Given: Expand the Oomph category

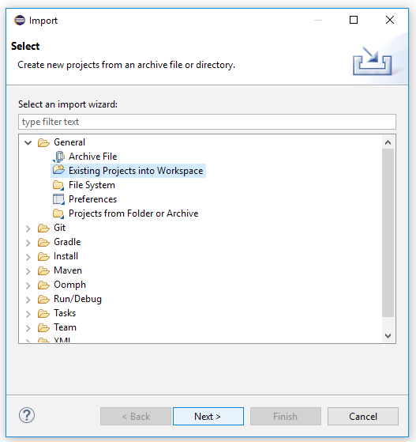Looking at the screenshot, I should coord(28,285).
